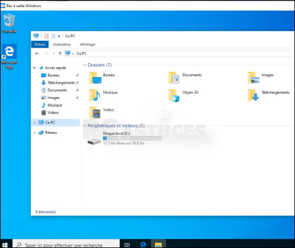Go up one level with Up arrow
This screenshot has height=248, width=295.
coord(60,54)
